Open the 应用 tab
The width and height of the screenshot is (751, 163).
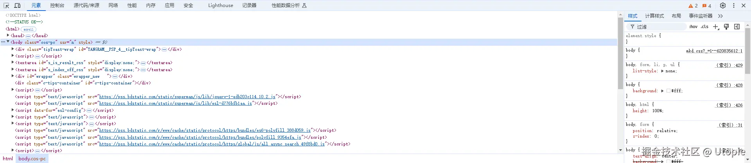170,5
